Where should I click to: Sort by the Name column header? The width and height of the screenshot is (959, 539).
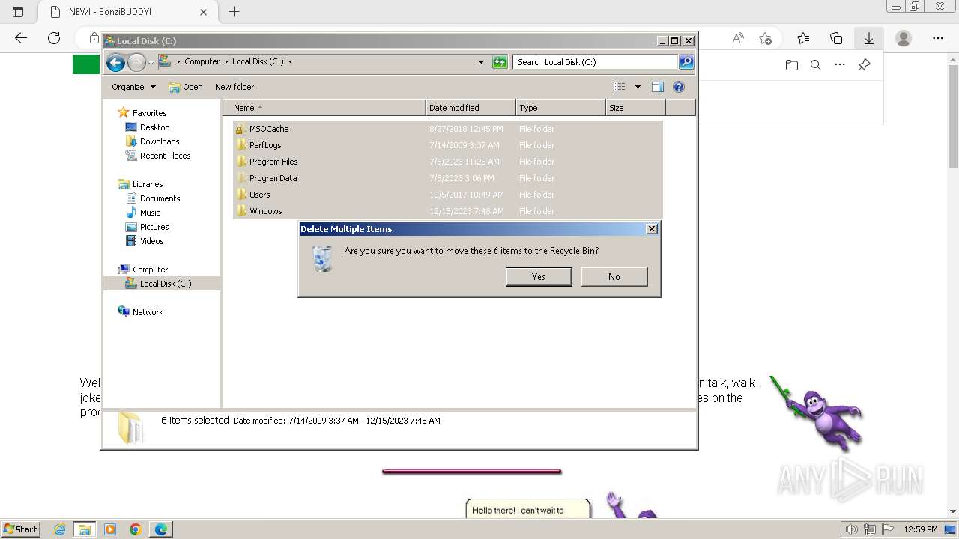(x=324, y=108)
